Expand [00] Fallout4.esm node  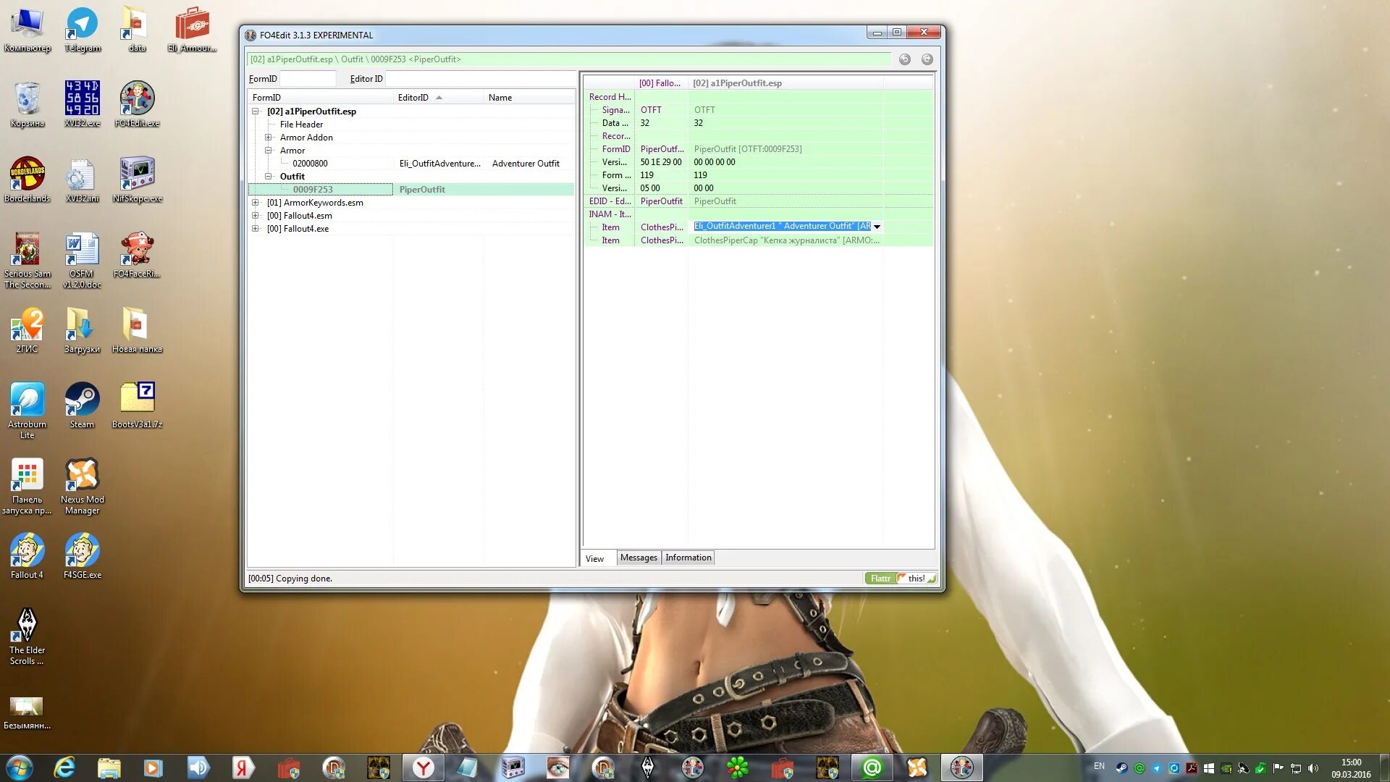tap(256, 216)
